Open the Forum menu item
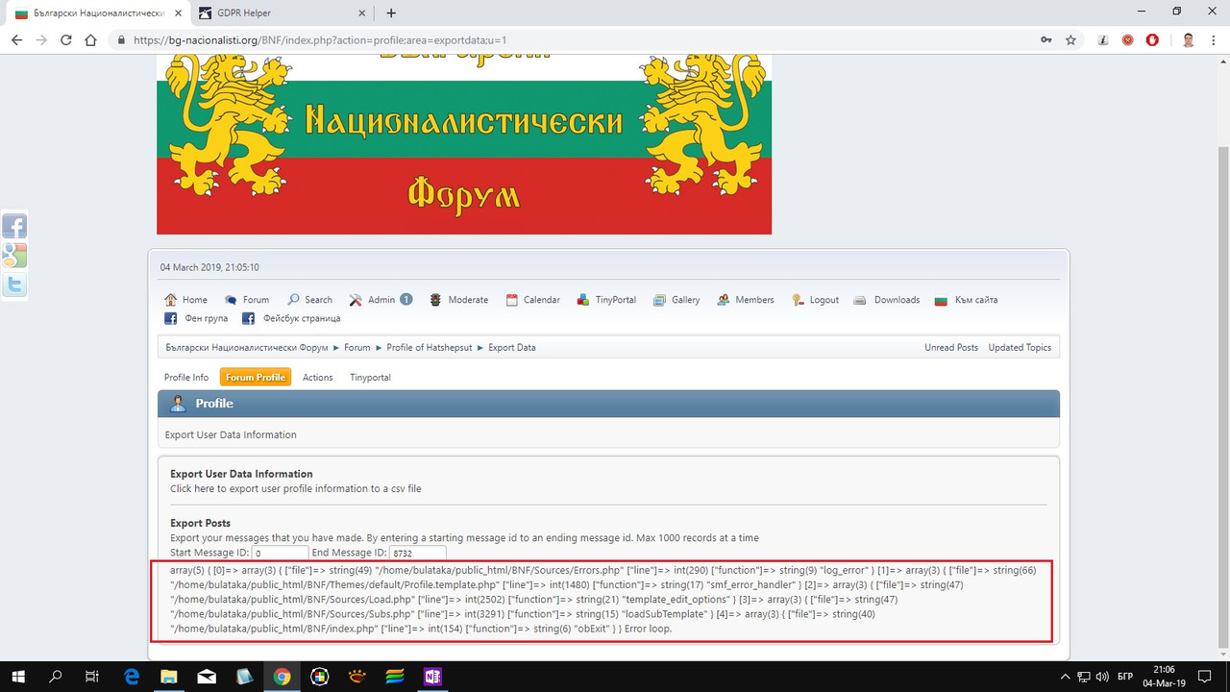Image resolution: width=1230 pixels, height=692 pixels. tap(247, 300)
